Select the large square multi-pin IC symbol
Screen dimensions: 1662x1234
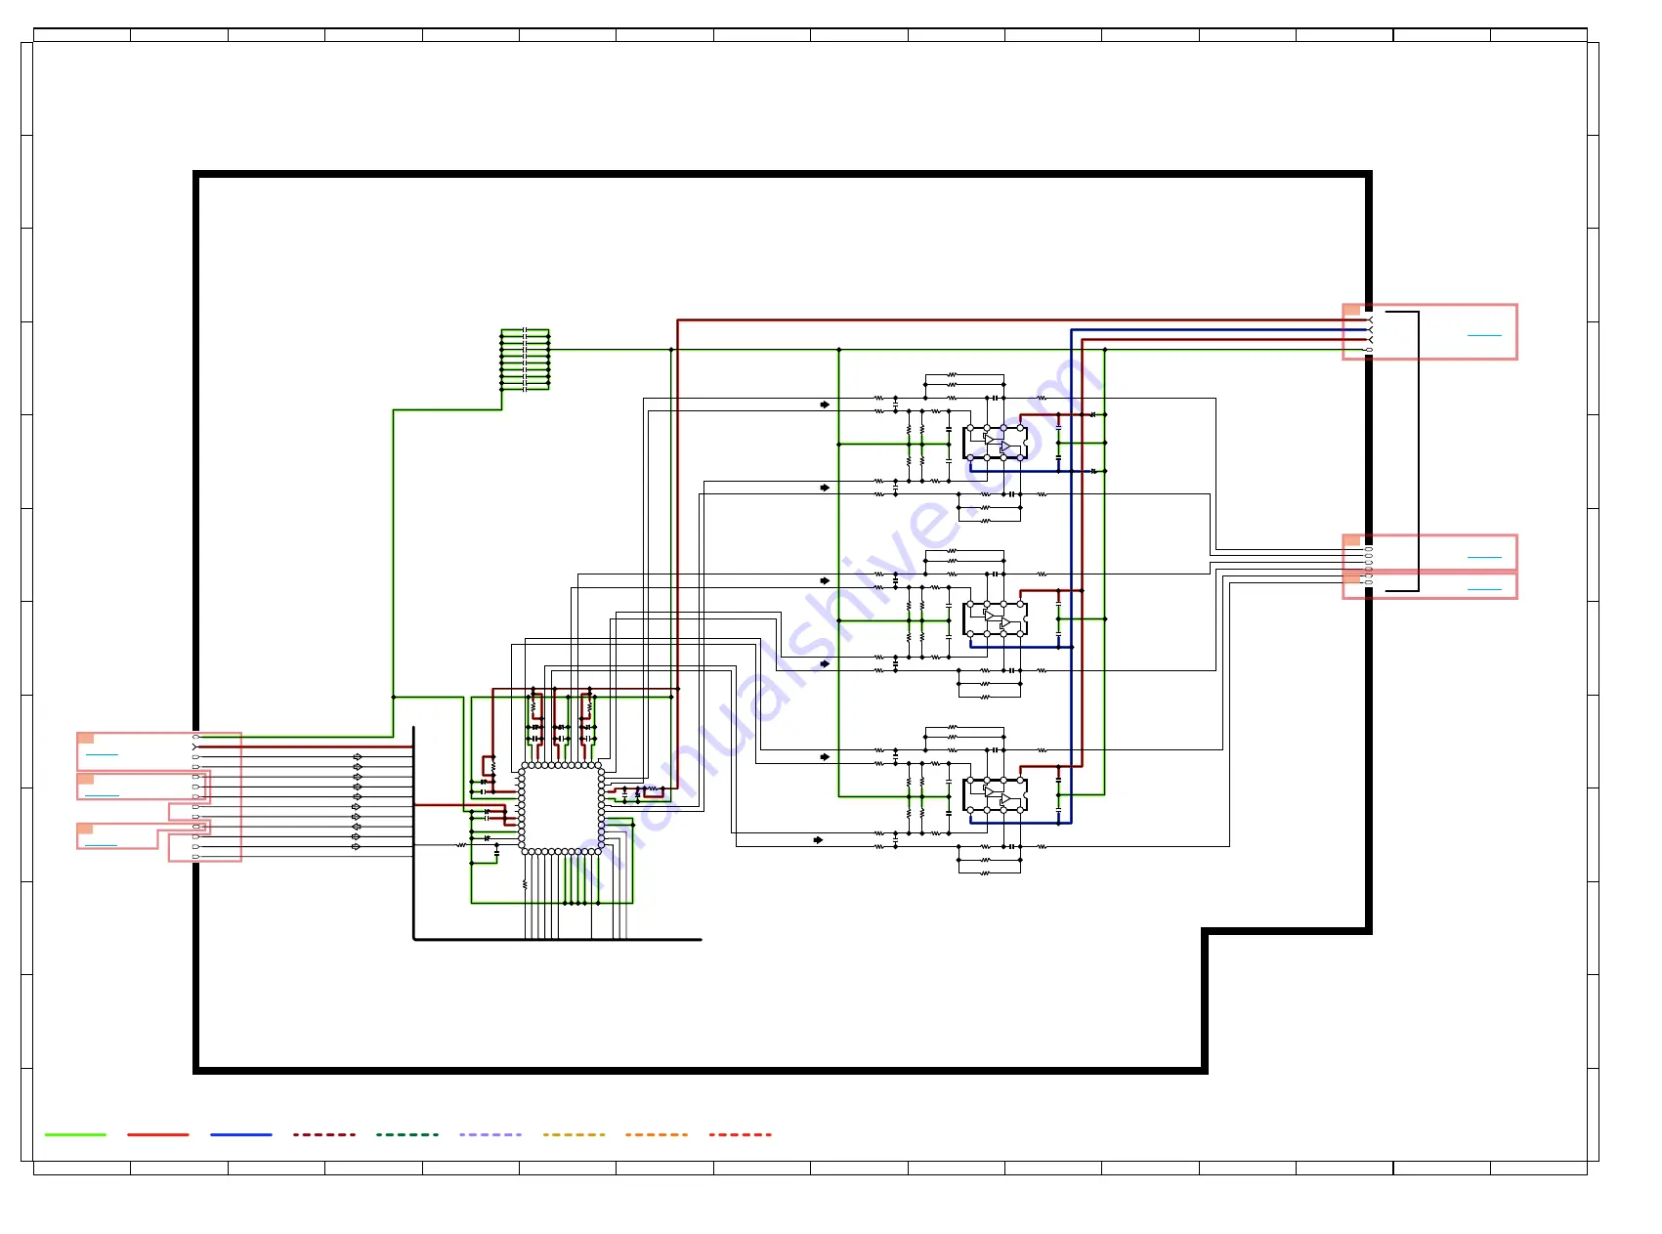pyautogui.click(x=561, y=808)
